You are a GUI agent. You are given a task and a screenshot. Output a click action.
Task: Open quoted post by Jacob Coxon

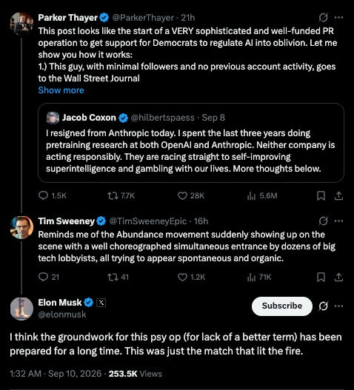(191, 143)
